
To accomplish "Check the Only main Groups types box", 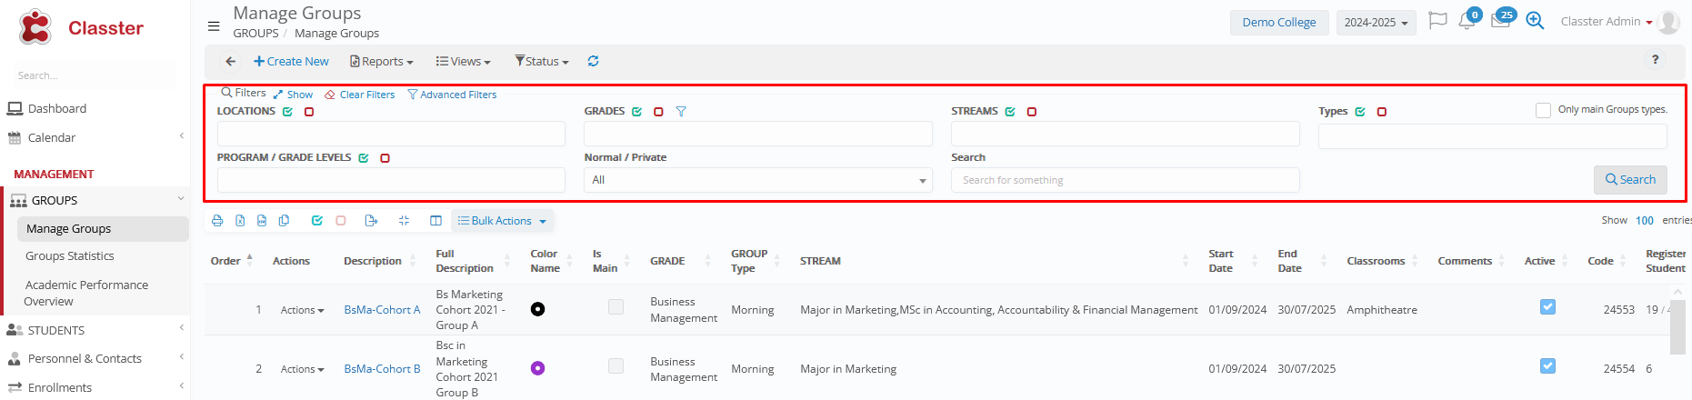I will (1543, 110).
